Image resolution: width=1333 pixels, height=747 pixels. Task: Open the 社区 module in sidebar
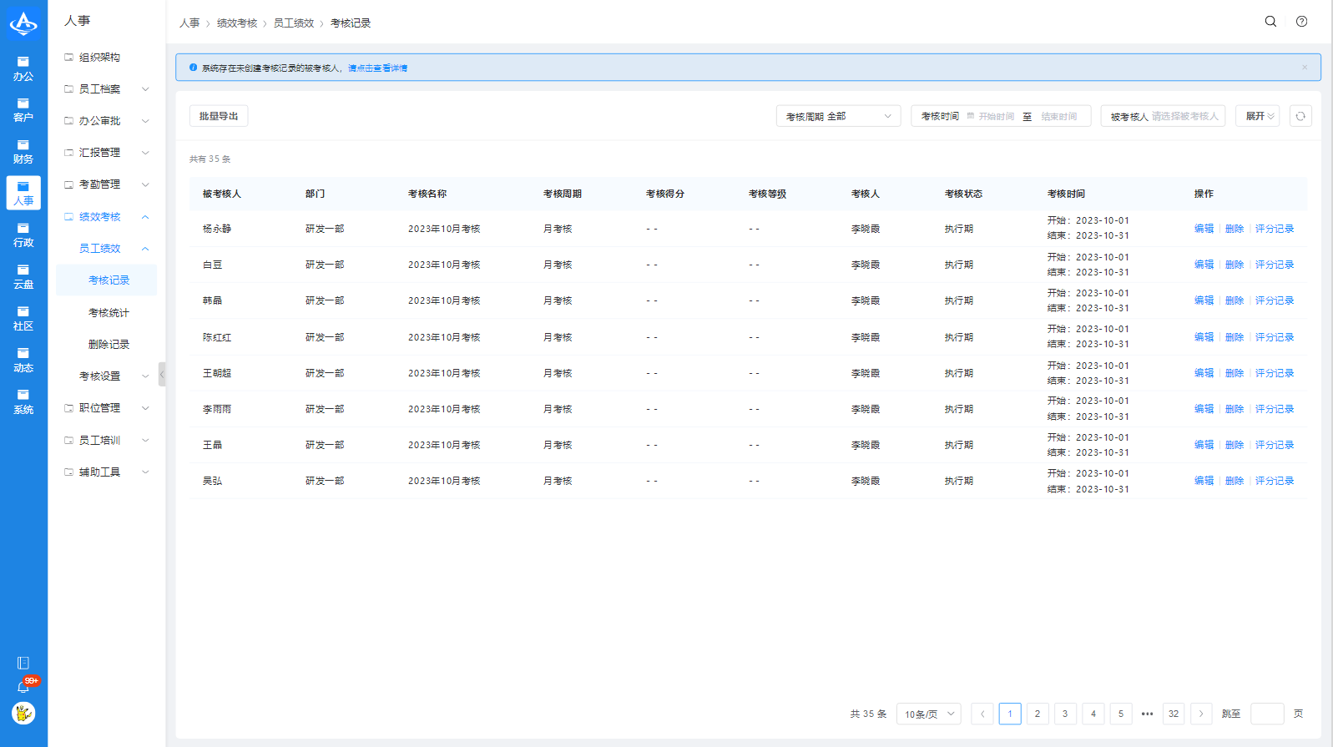pyautogui.click(x=23, y=318)
